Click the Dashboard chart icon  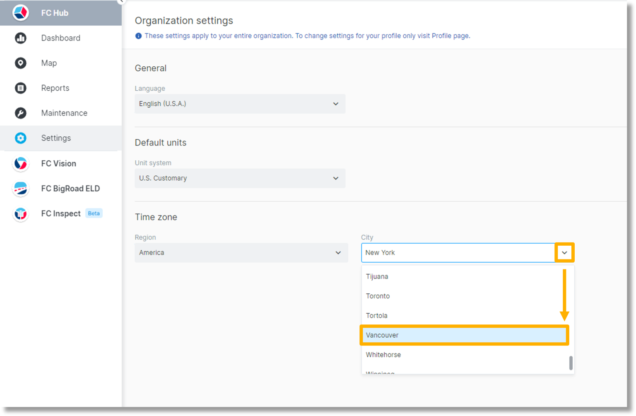20,38
